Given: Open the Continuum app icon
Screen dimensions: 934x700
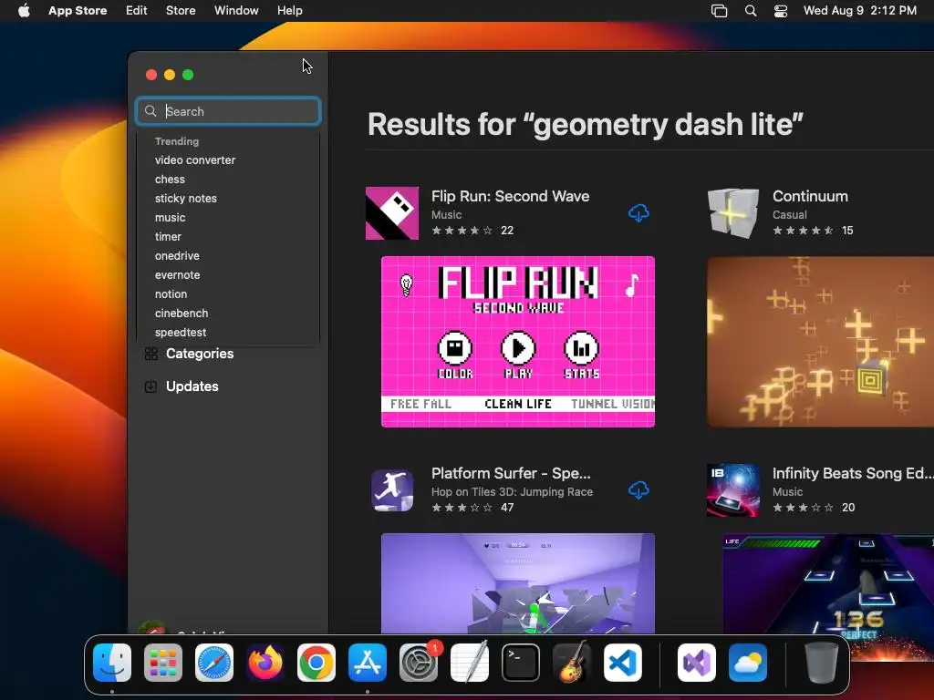Looking at the screenshot, I should pos(733,213).
